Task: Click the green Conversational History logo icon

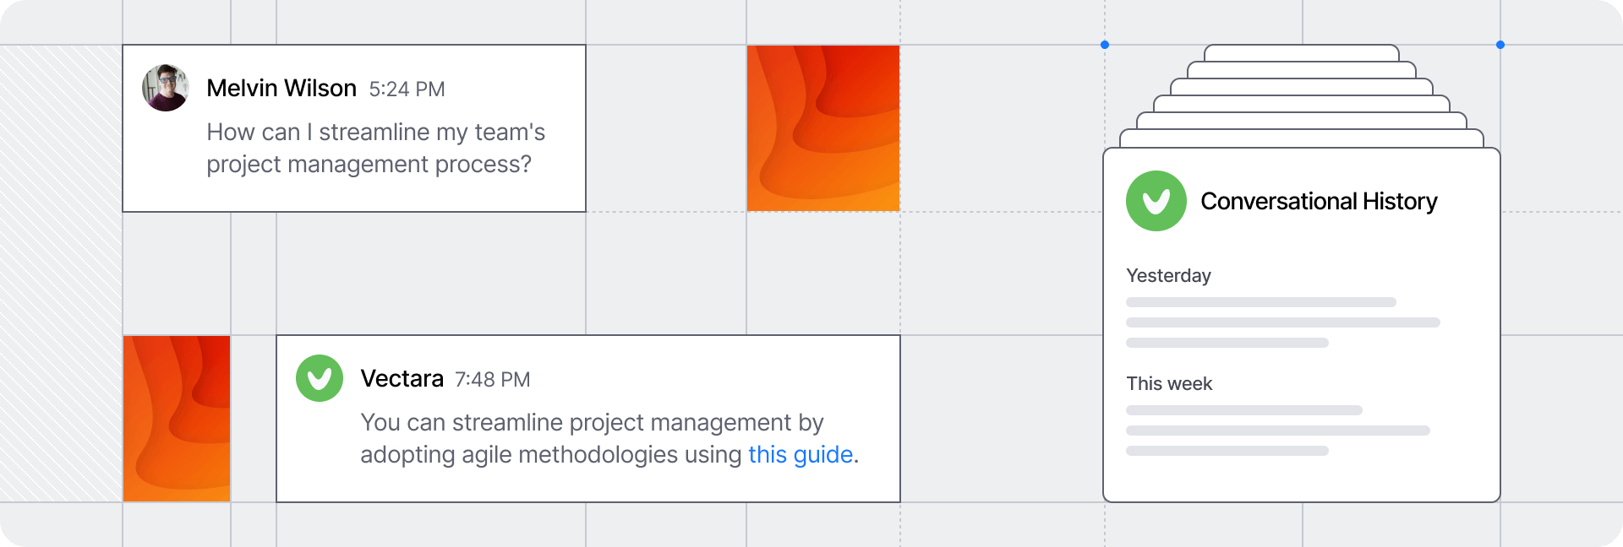Action: [x=1156, y=201]
